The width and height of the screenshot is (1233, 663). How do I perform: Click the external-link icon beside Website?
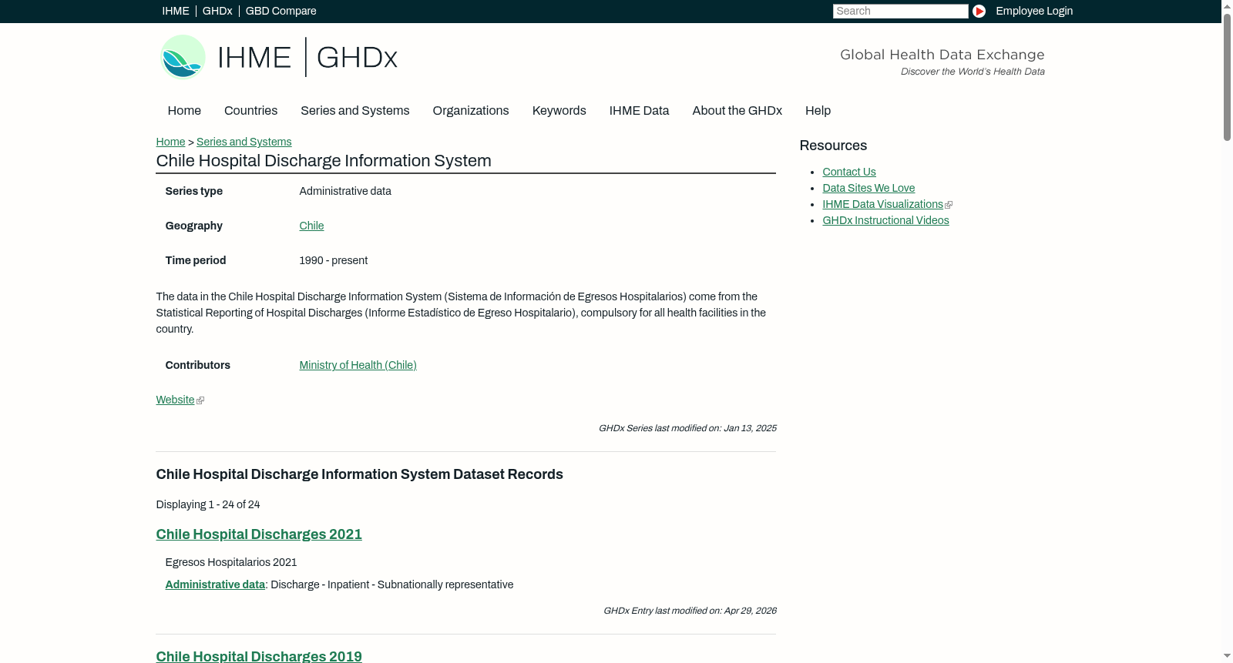[x=200, y=400]
